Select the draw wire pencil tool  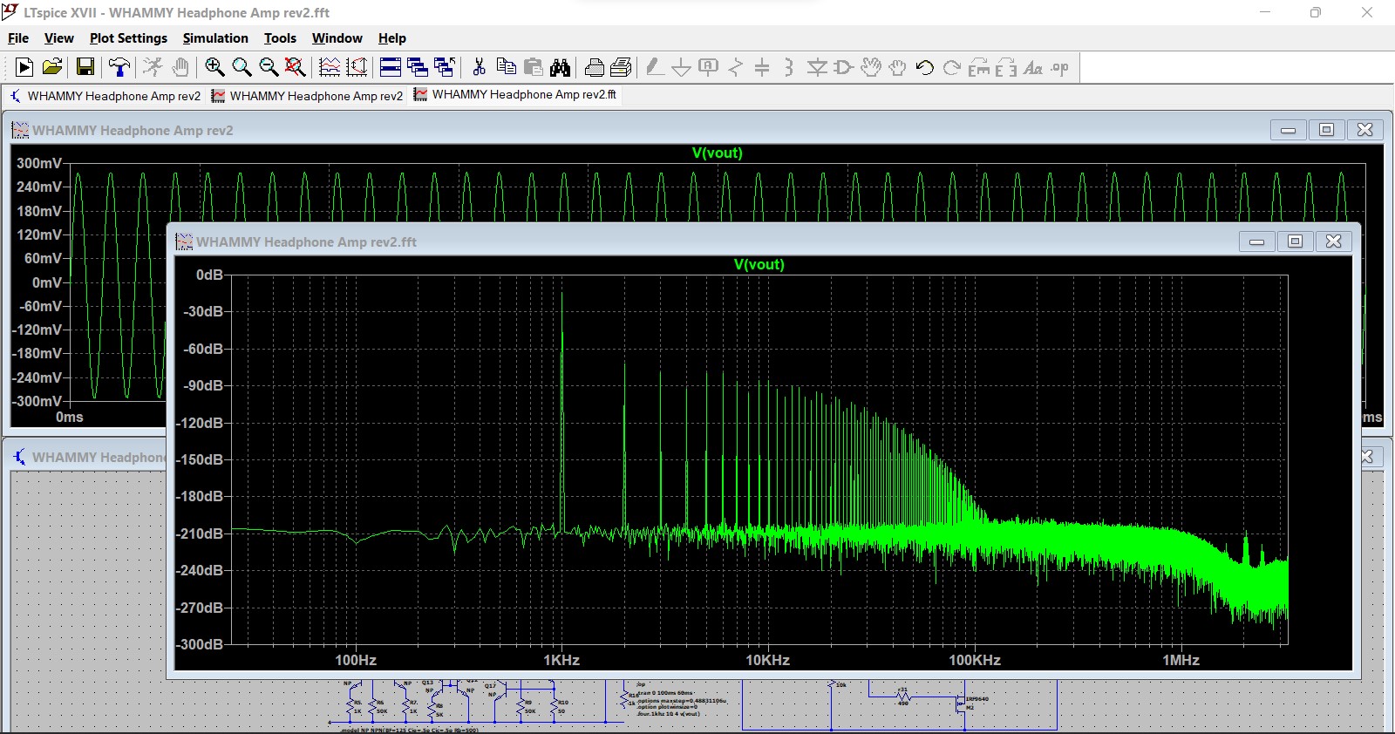(655, 67)
